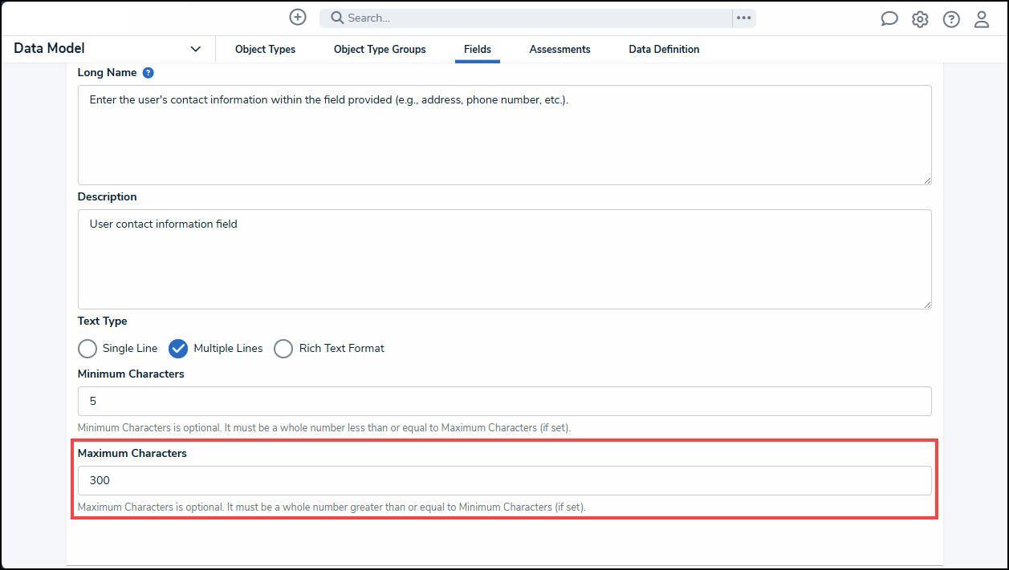Click the Long Name help tooltip icon
Image resolution: width=1009 pixels, height=570 pixels.
148,72
